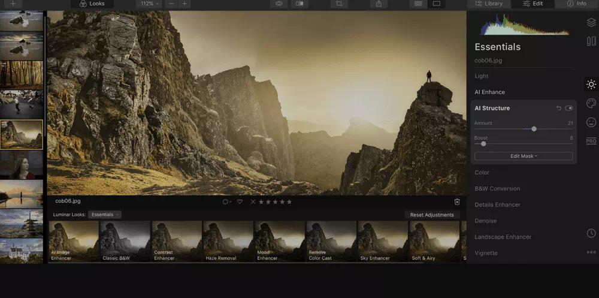
Task: Select the woman portrait filmstrip thumbnail
Action: pyautogui.click(x=22, y=164)
